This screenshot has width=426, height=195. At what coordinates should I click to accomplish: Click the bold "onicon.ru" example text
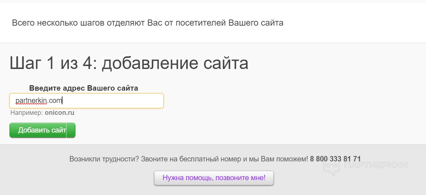click(x=60, y=113)
